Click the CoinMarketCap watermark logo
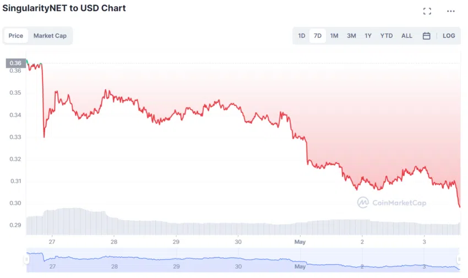This screenshot has width=468, height=278. click(x=392, y=203)
